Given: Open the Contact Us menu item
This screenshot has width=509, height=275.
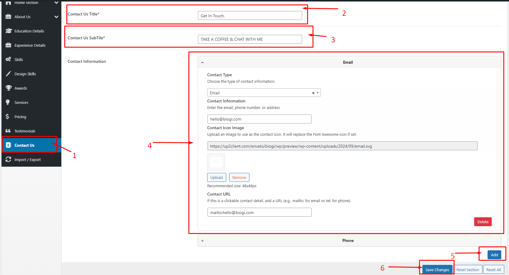Looking at the screenshot, I should [x=24, y=145].
